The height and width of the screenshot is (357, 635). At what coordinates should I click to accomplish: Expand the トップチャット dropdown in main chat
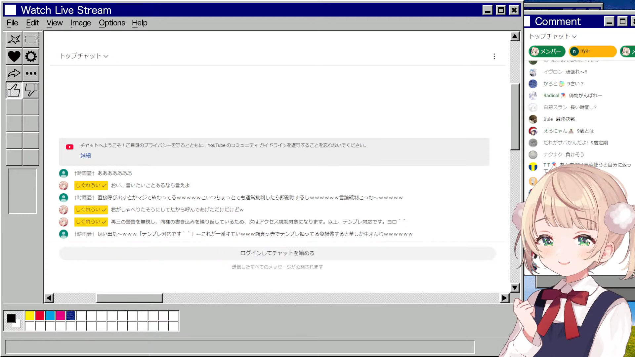(84, 56)
